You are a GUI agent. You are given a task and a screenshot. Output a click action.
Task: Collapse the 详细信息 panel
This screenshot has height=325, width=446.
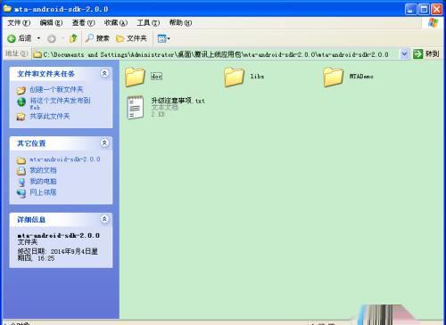click(104, 219)
